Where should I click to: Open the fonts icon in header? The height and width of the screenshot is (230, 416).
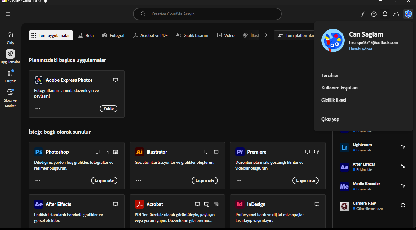(362, 14)
